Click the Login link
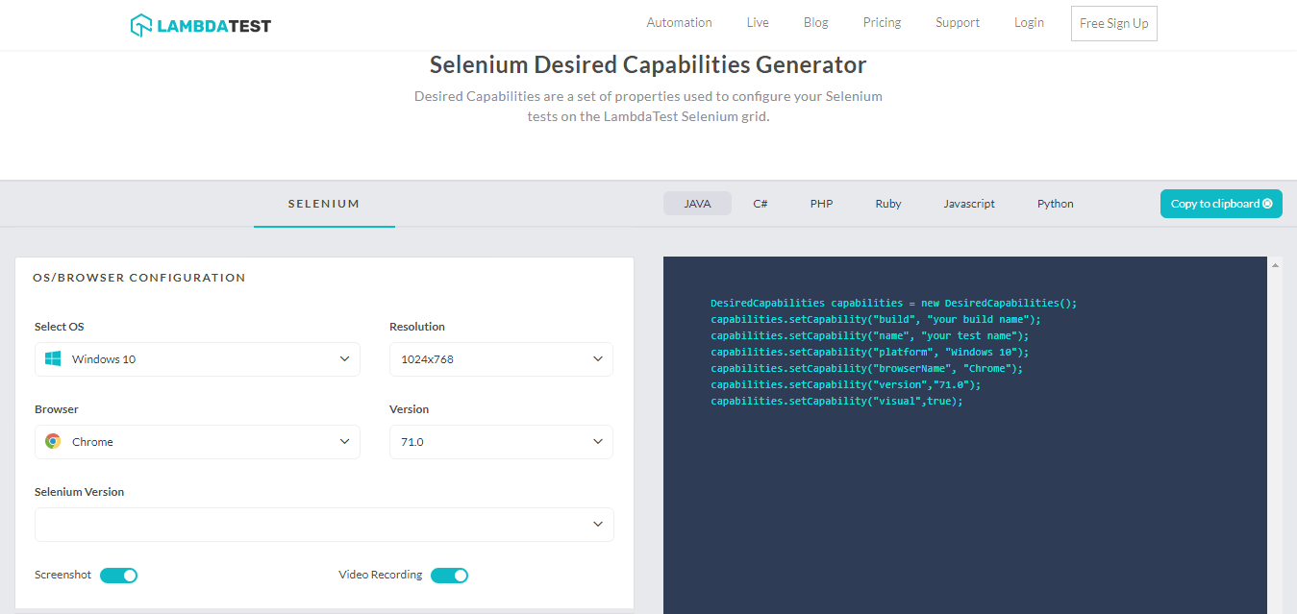Viewport: 1297px width, 614px height. [x=1029, y=22]
